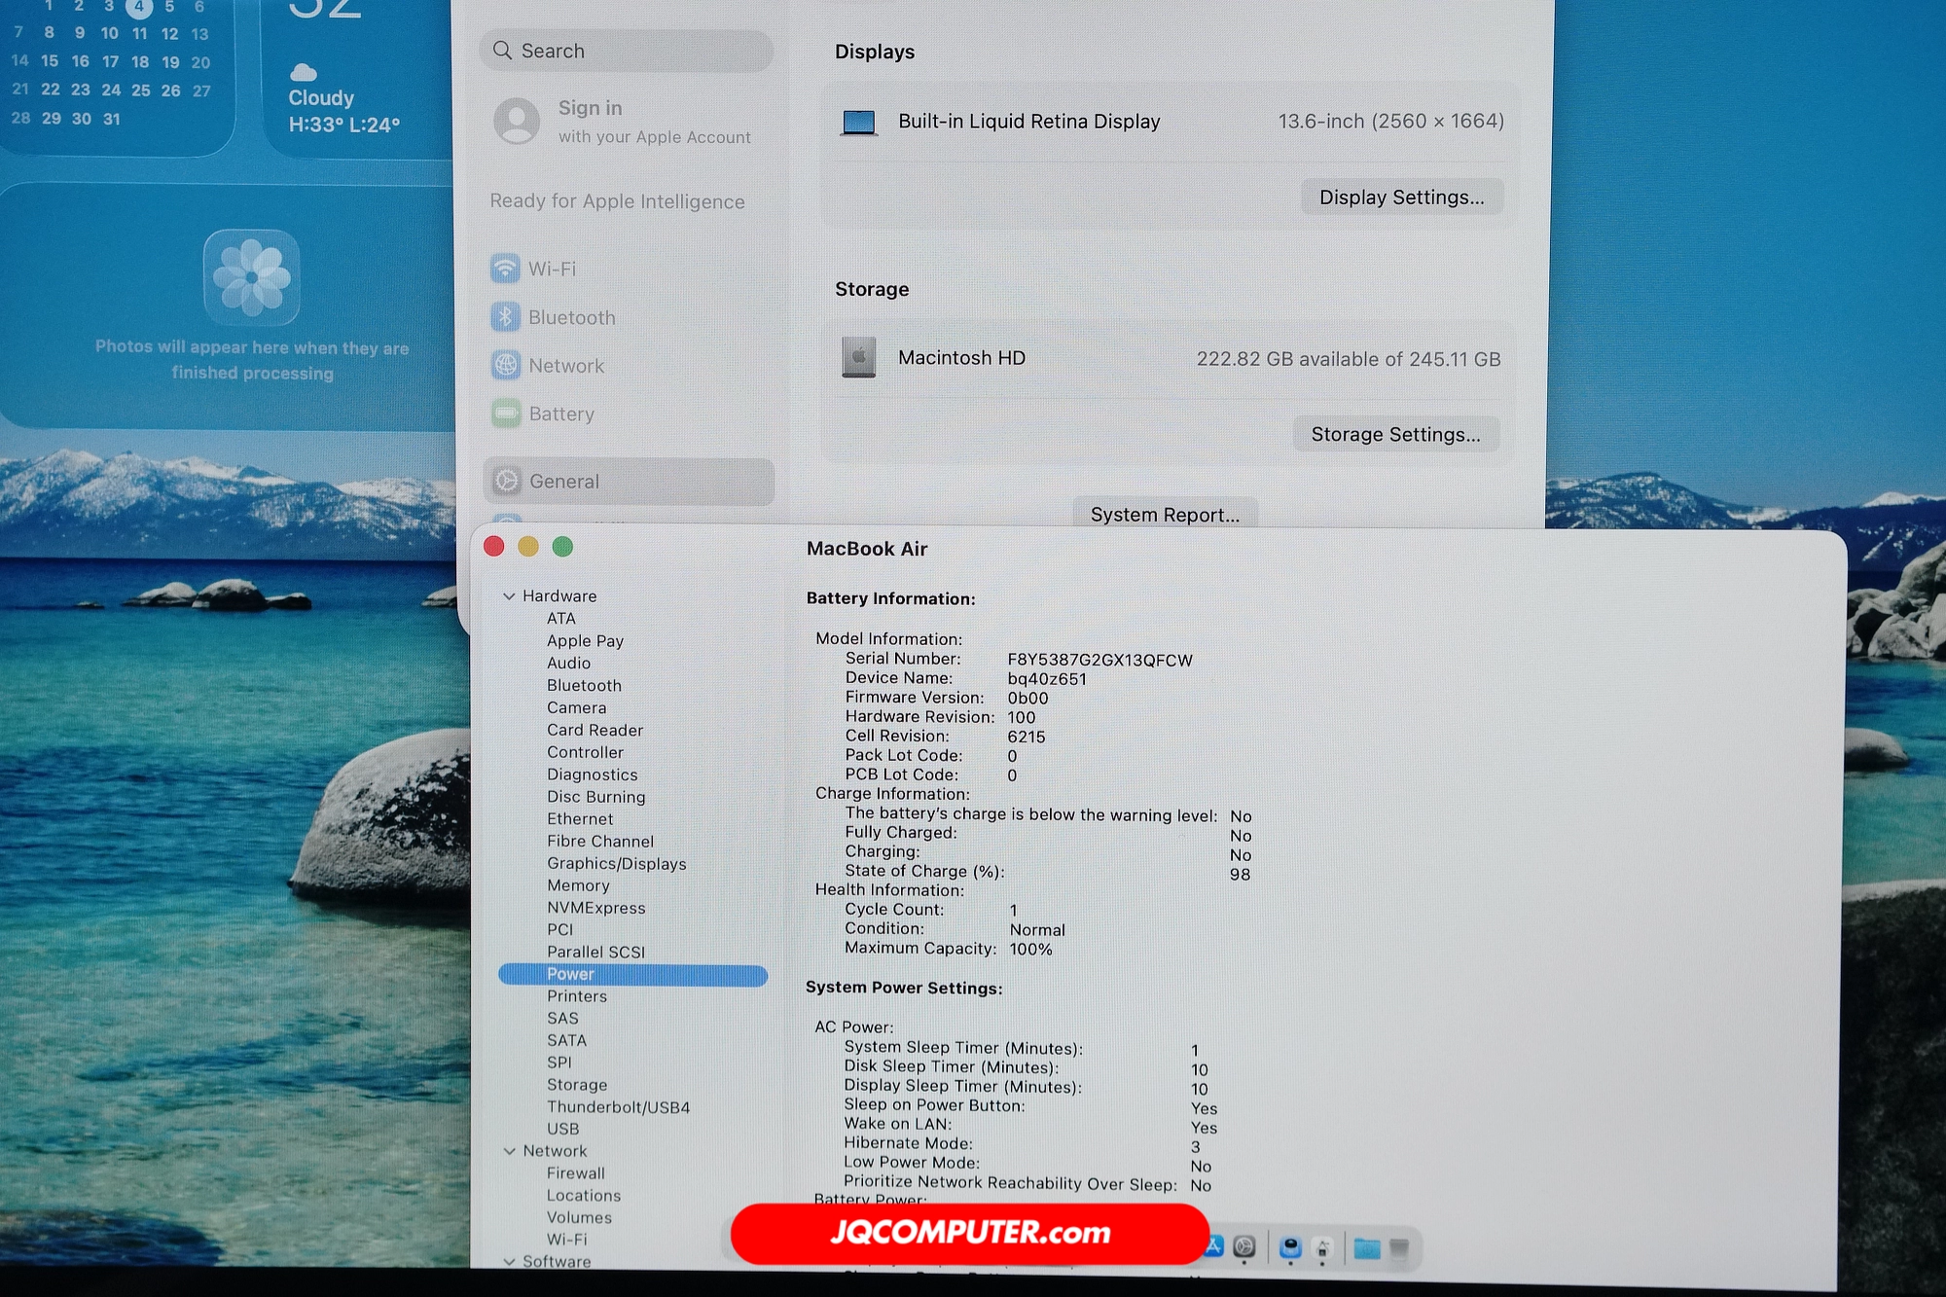This screenshot has height=1297, width=1946.
Task: Click the laptop icon next to Built-in Liquid Retina Display
Action: click(x=858, y=121)
